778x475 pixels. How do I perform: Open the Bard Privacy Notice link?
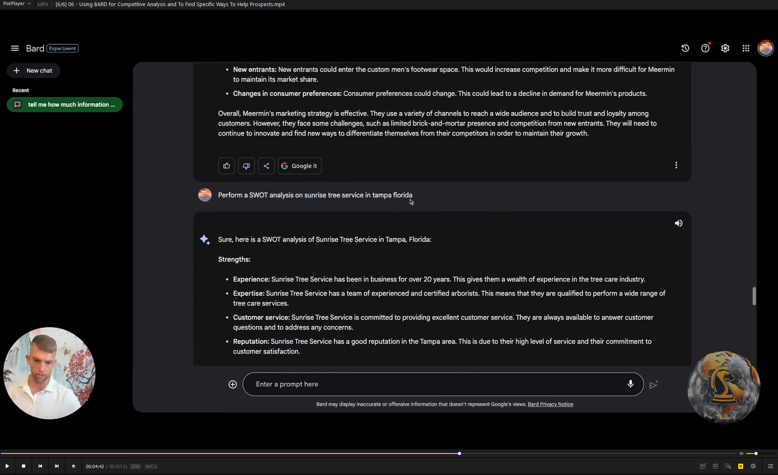(550, 404)
